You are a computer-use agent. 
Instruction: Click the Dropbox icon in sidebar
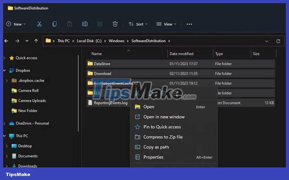[12, 70]
